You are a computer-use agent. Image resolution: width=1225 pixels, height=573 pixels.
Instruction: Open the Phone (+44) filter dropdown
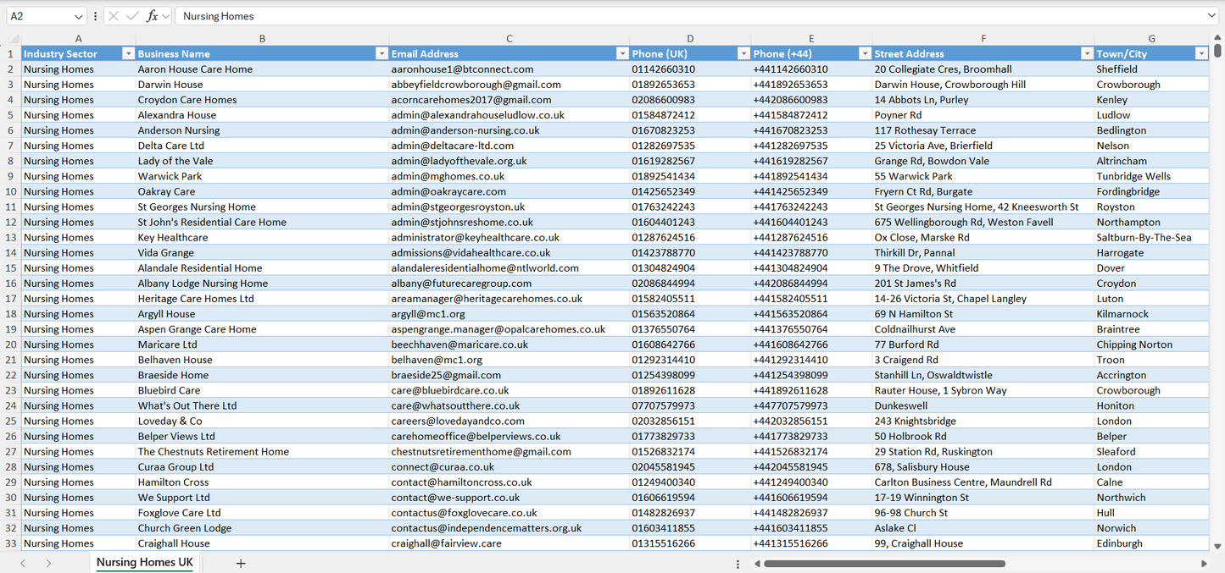click(x=865, y=53)
